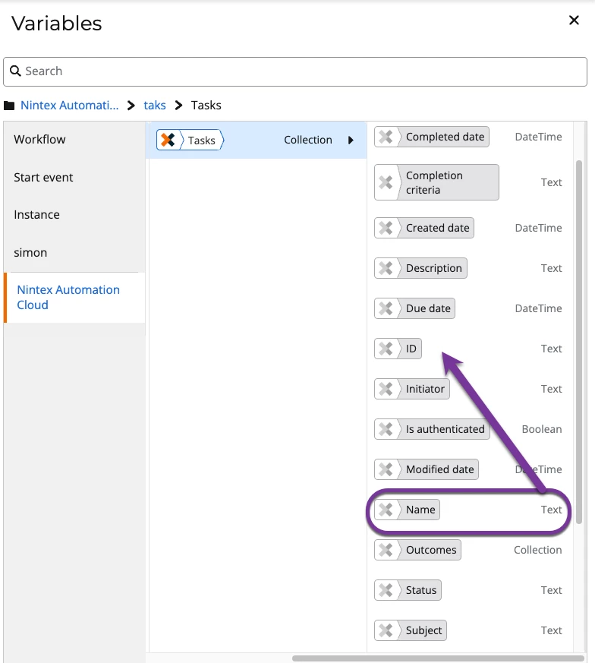Click DateTime type beside Completed date
595x663 pixels.
538,137
